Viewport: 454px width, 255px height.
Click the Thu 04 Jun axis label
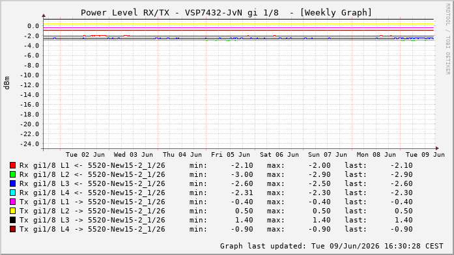coord(182,155)
